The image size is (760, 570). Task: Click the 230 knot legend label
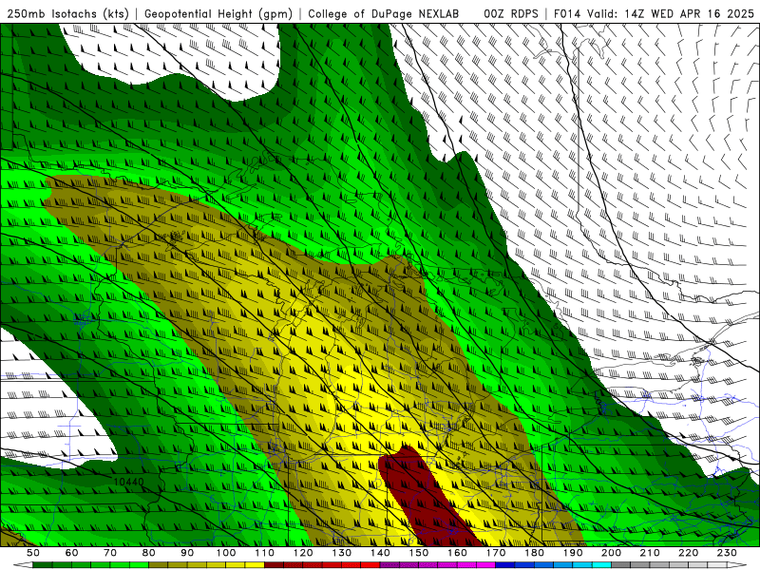727,553
